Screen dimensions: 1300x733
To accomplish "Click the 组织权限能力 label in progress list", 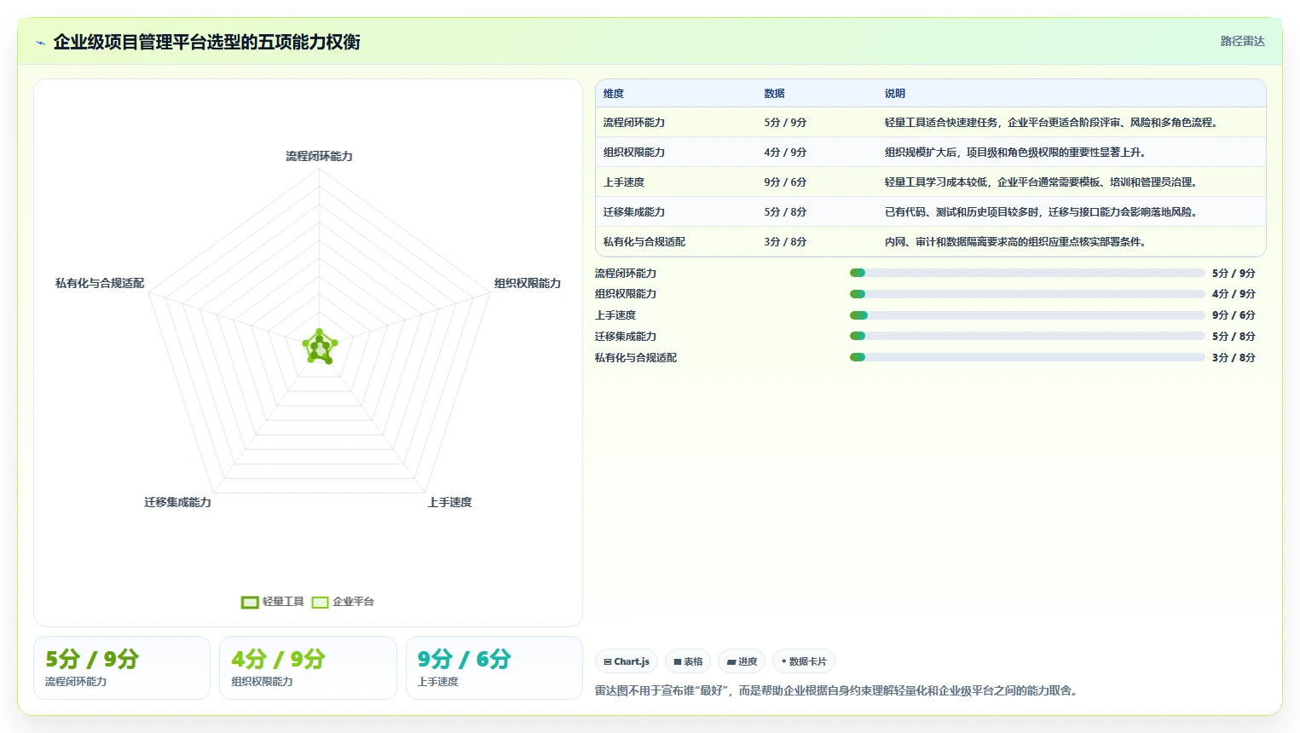I will tap(626, 294).
